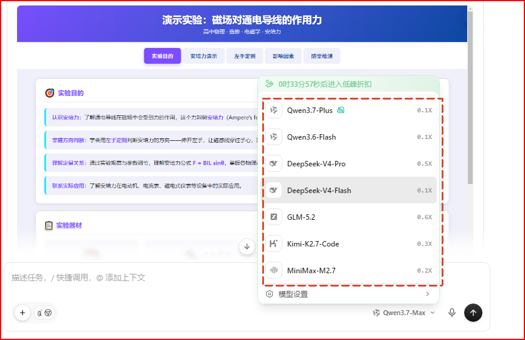
Task: Select the DeepSeek-V4-Flash model
Action: pyautogui.click(x=349, y=190)
